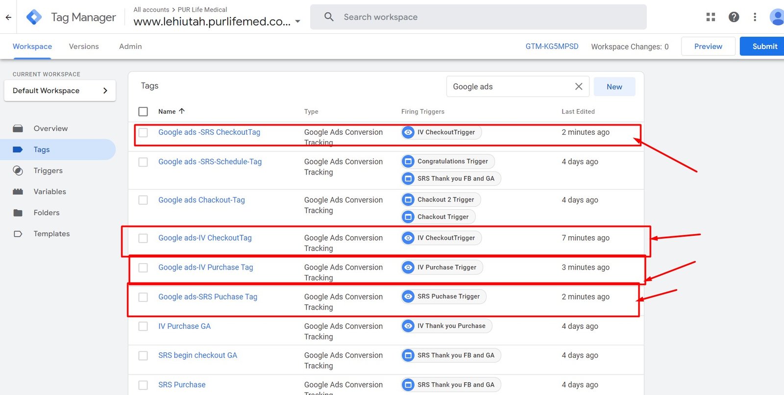
Task: Check the Google ads-IV CheckoutTag checkbox
Action: [x=143, y=238]
